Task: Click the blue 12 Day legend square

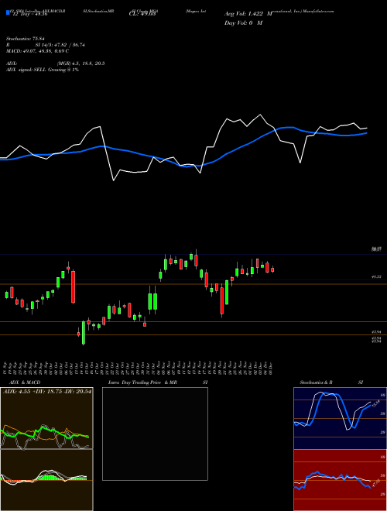Action: click(8, 12)
